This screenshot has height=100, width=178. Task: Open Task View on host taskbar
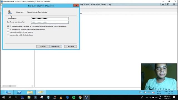coord(16,97)
